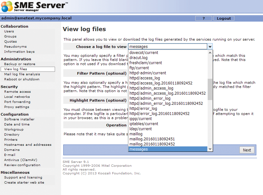The height and width of the screenshot is (195, 263).
Task: Open Antivirus (ClamAV) settings
Action: tap(19, 160)
